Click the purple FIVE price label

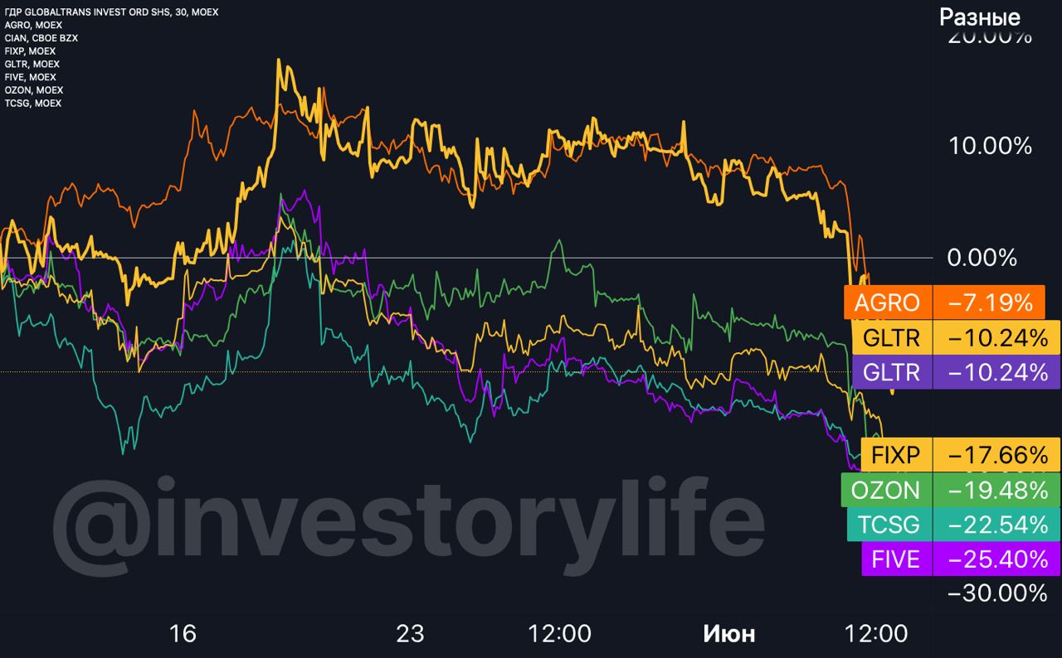point(895,559)
